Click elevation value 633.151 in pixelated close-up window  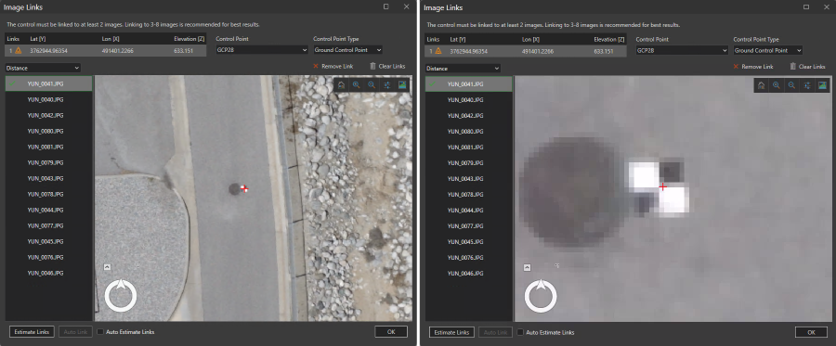pyautogui.click(x=605, y=51)
